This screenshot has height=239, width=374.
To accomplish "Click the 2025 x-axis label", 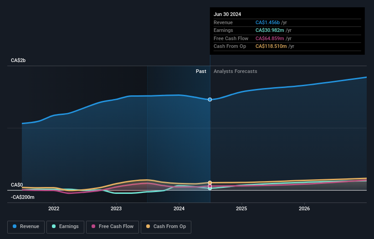I will (x=241, y=209).
